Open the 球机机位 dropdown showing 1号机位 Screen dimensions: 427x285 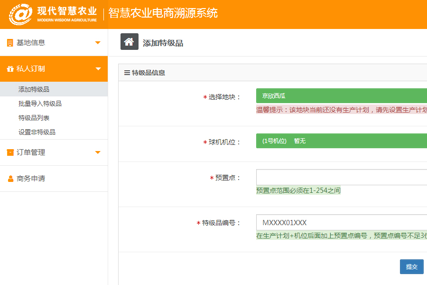[x=341, y=141]
